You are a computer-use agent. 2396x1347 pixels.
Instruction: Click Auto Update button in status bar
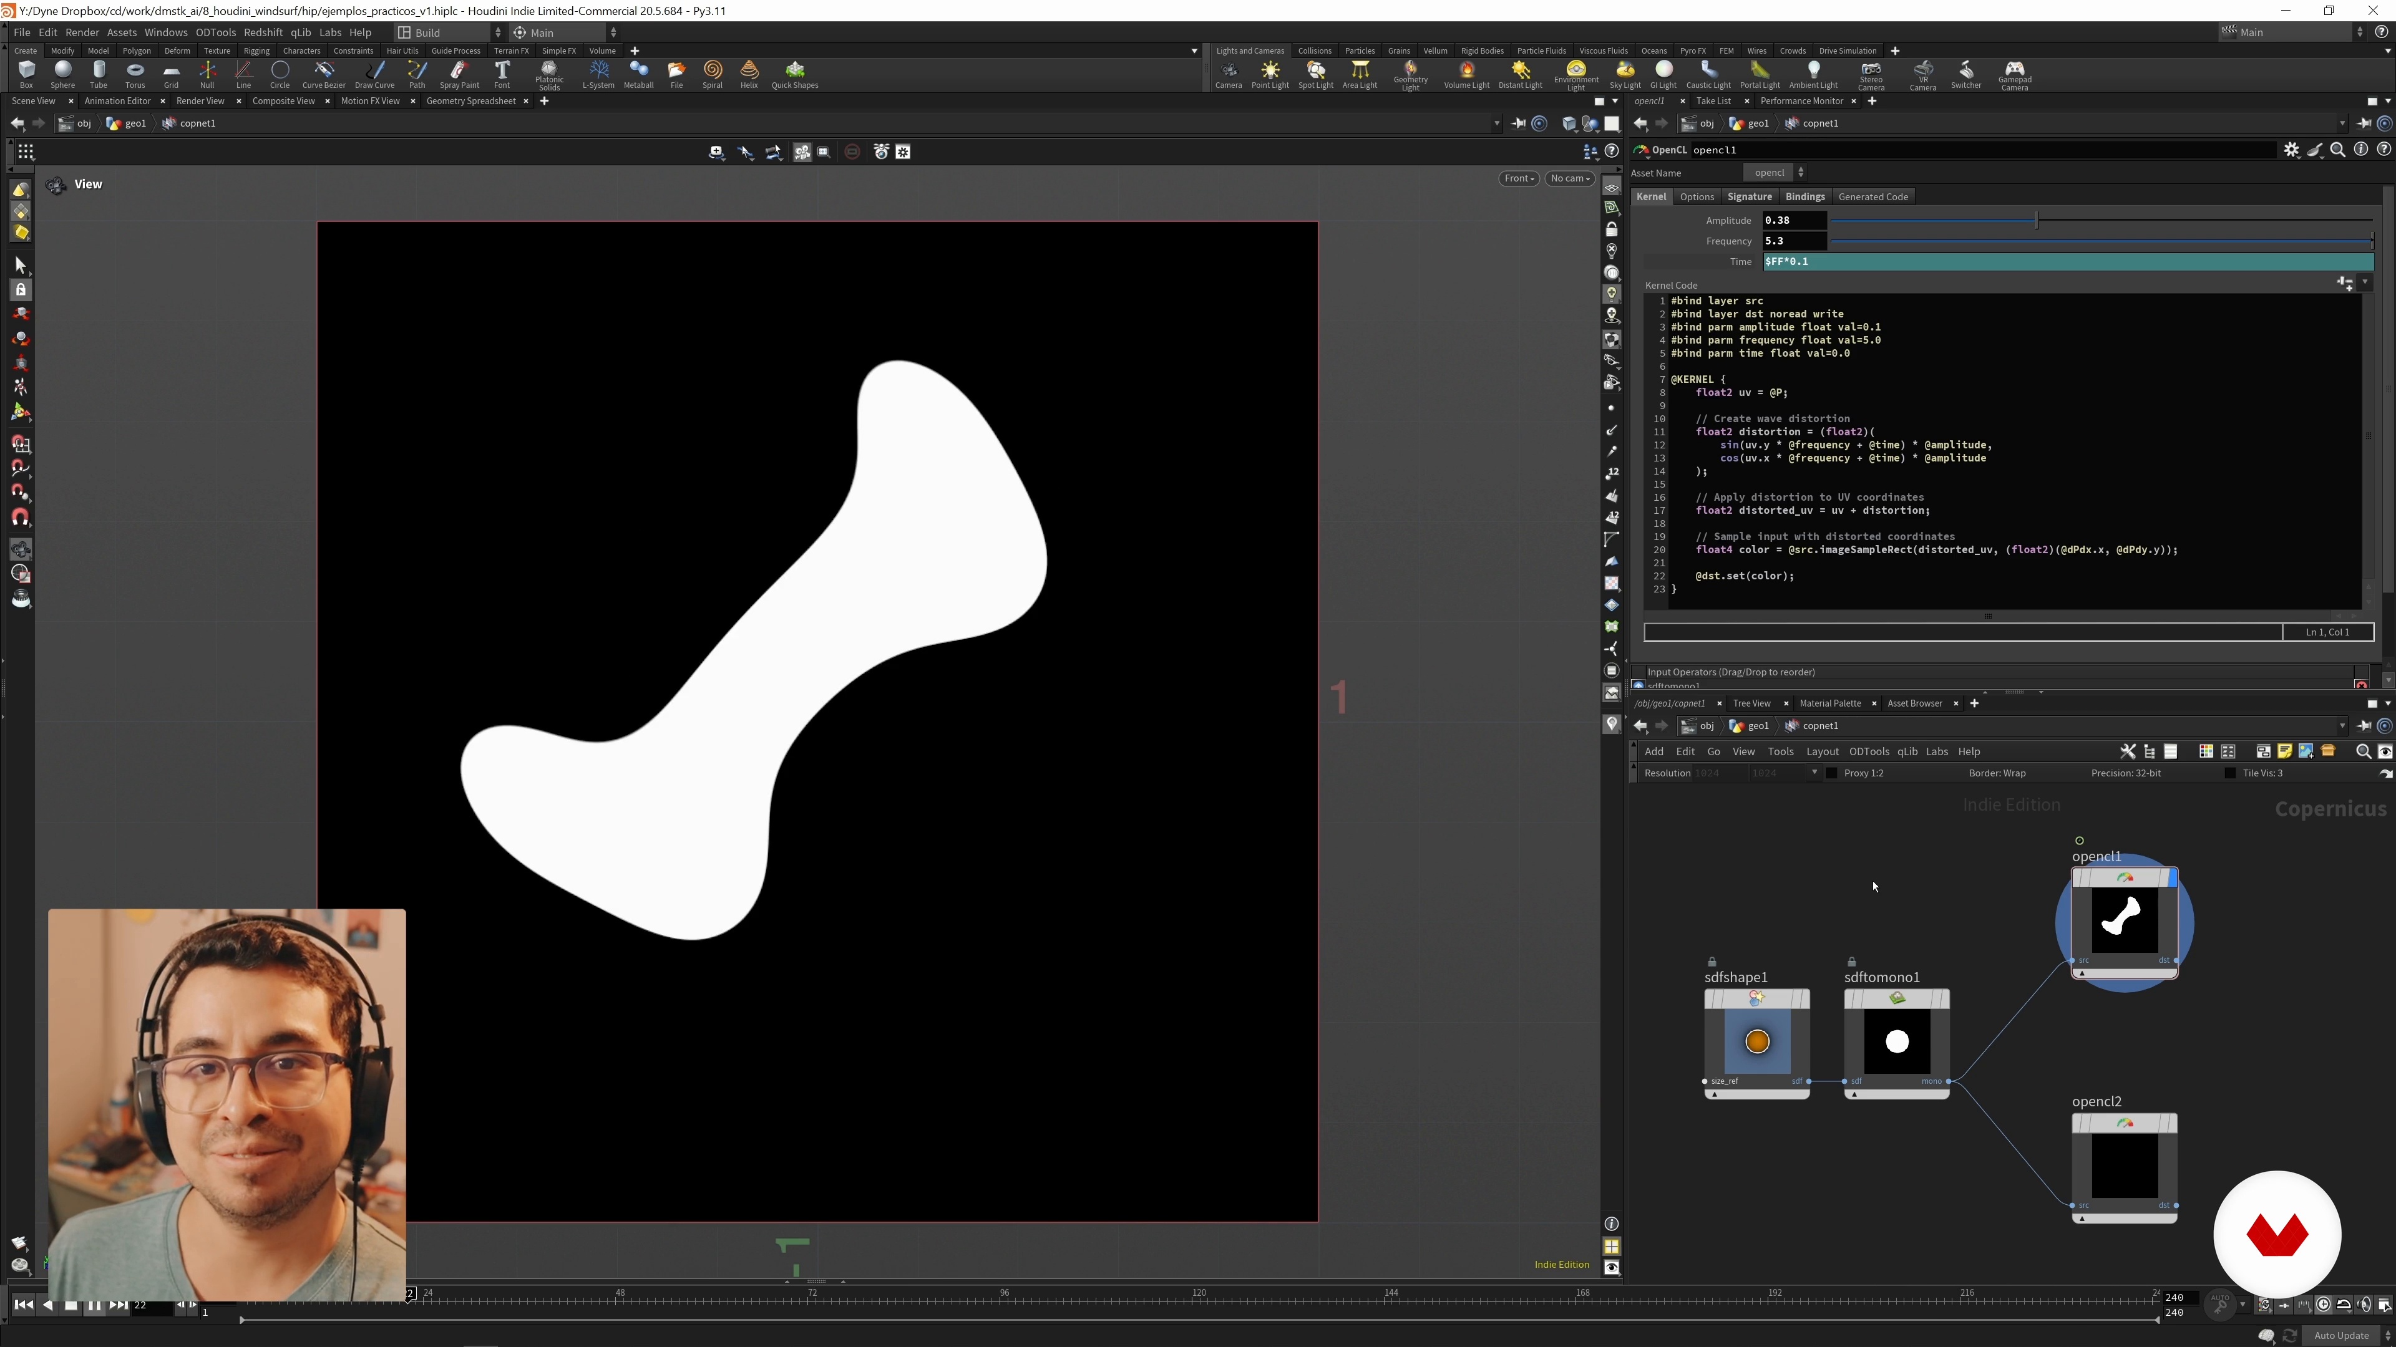2340,1335
